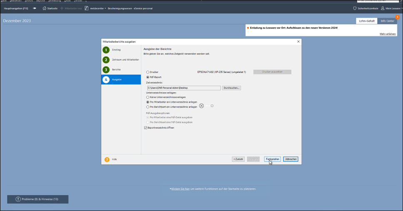This screenshot has width=403, height=211.
Task: Go to wizard step 1 Einstieg
Action: (107, 50)
